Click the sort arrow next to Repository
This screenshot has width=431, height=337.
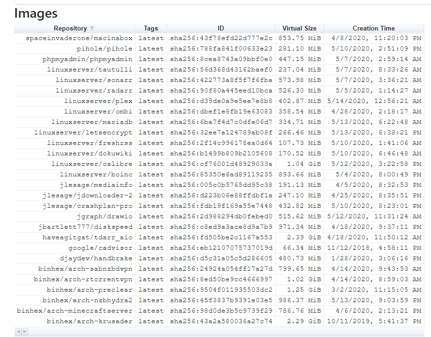[92, 28]
